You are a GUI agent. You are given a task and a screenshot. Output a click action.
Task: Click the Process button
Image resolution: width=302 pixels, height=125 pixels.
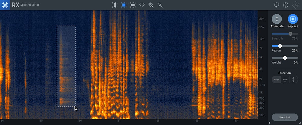click(285, 117)
